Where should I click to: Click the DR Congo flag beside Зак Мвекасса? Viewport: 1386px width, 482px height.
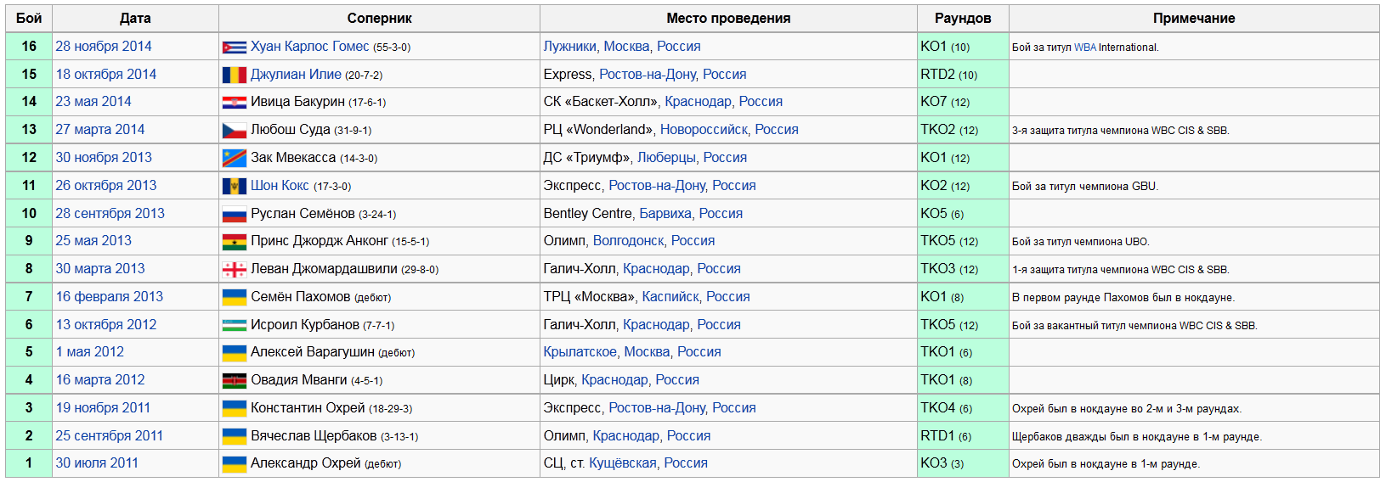[x=234, y=159]
